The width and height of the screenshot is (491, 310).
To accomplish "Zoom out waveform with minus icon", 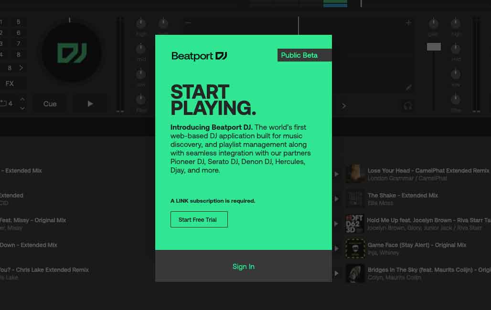I will pyautogui.click(x=188, y=22).
